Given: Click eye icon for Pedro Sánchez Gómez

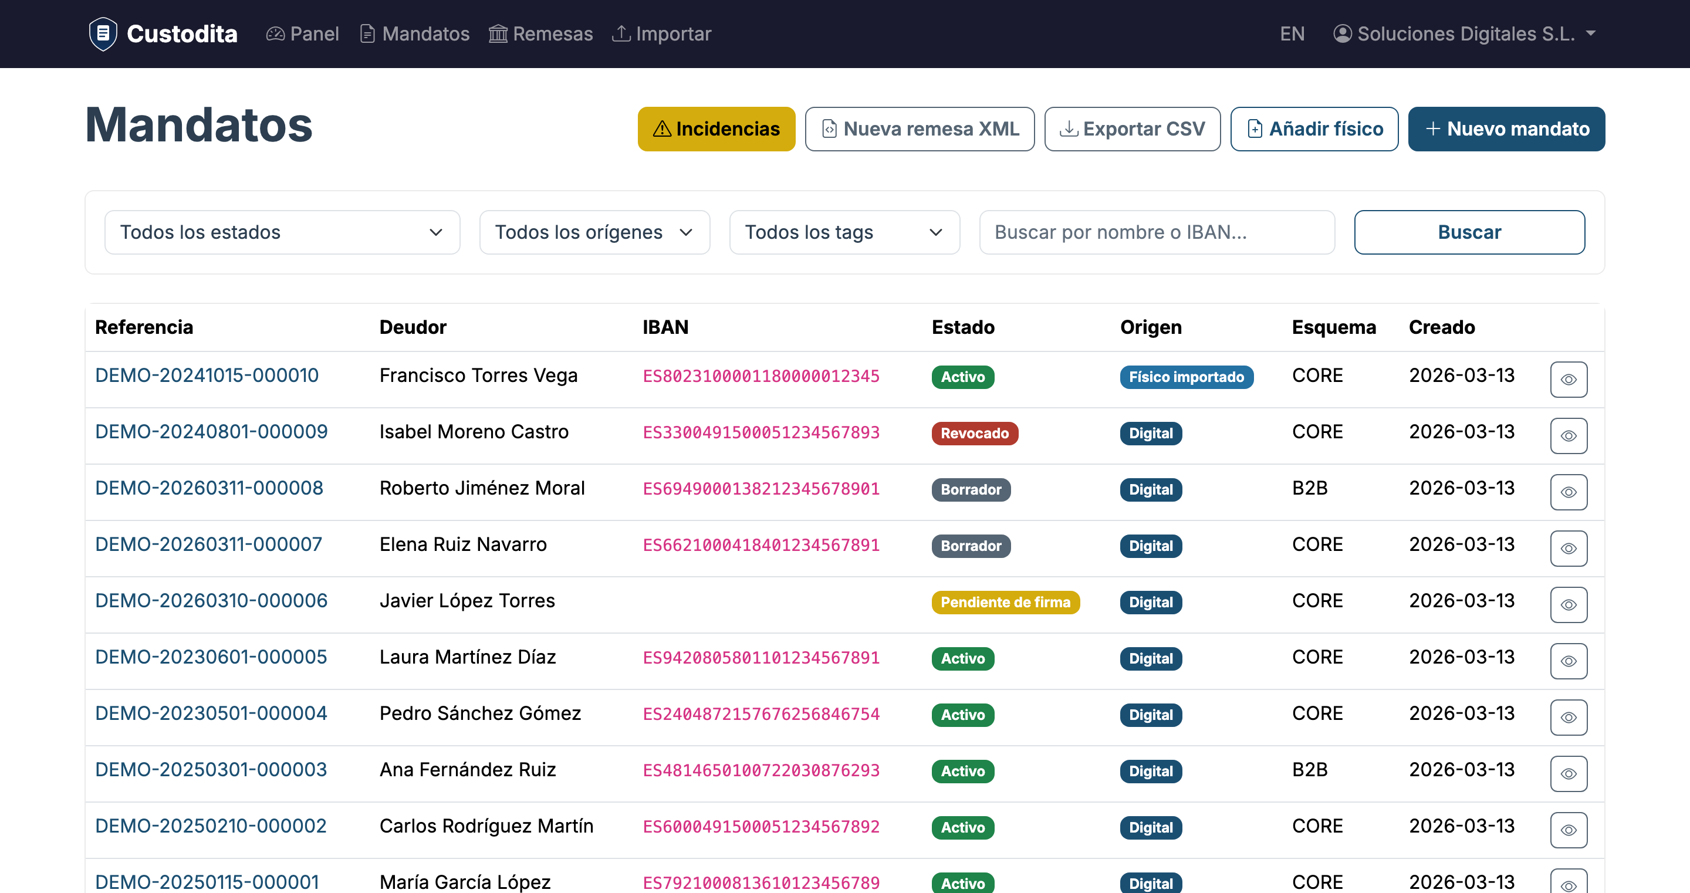Looking at the screenshot, I should [1568, 717].
